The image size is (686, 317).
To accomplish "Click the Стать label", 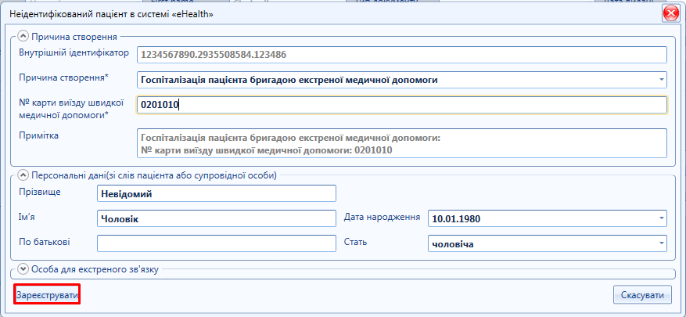I will tap(355, 242).
